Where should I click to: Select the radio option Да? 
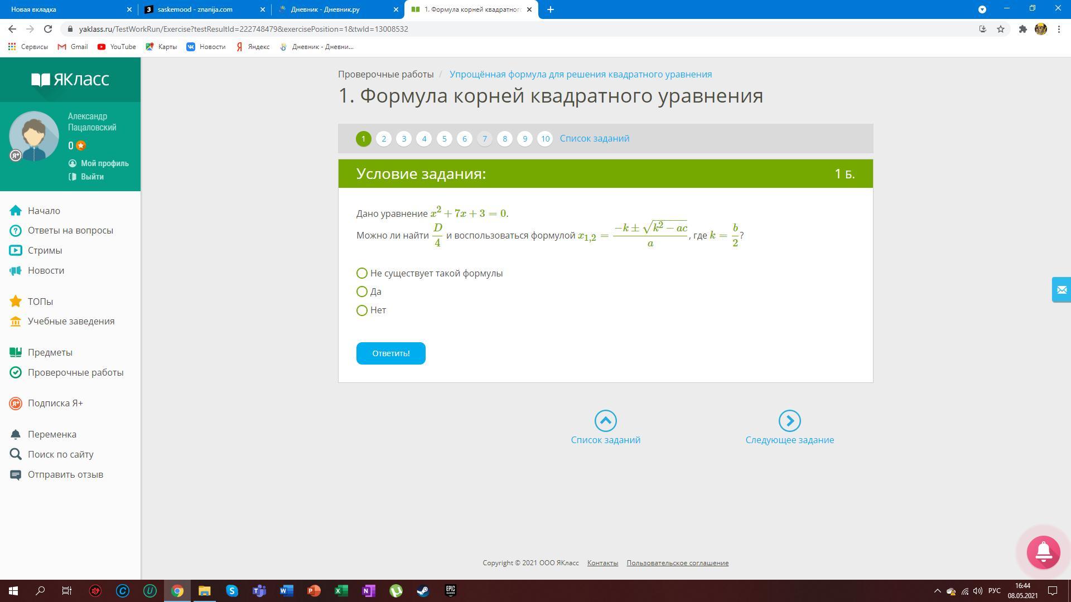coord(362,292)
